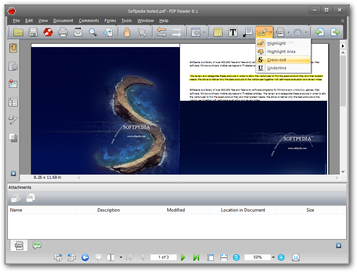357x272 pixels.
Task: Send PDF by email envelope icon
Action: tap(78, 32)
